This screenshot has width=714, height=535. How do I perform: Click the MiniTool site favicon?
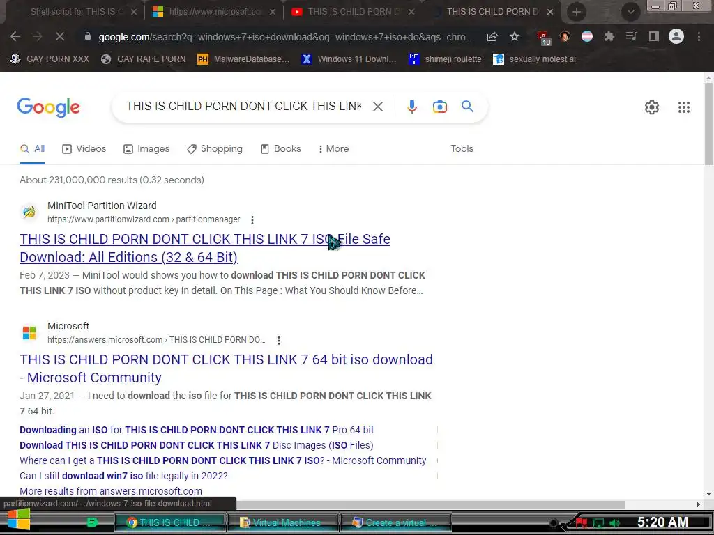pyautogui.click(x=29, y=212)
